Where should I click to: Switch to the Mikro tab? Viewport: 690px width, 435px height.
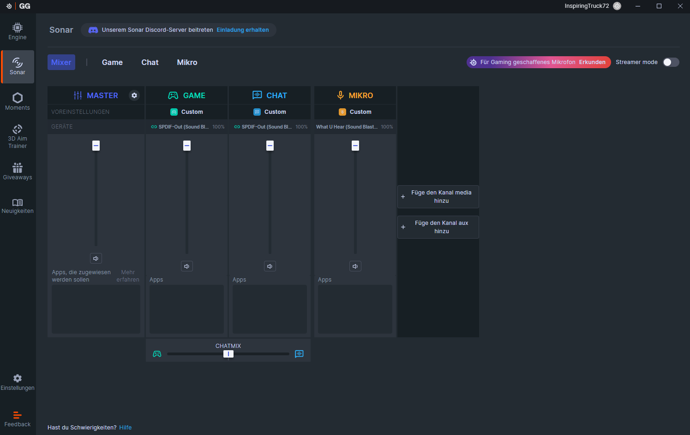tap(187, 62)
